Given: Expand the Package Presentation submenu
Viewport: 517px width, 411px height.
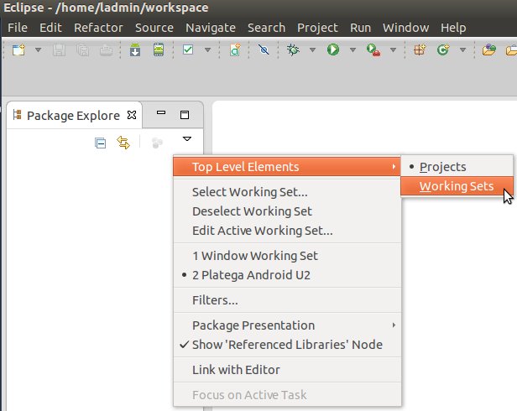Looking at the screenshot, I should 287,325.
